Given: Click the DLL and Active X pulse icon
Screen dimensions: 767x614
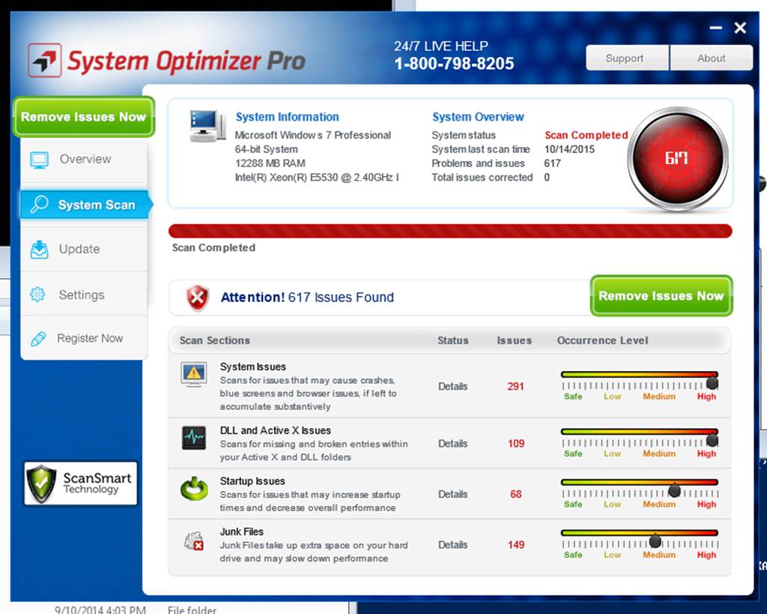Looking at the screenshot, I should point(194,437).
